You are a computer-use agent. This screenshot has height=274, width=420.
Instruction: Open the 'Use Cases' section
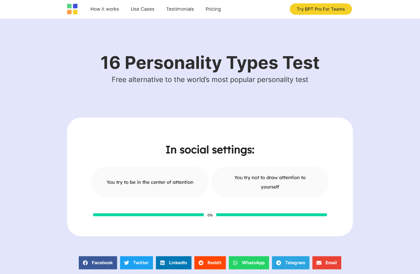pos(142,9)
